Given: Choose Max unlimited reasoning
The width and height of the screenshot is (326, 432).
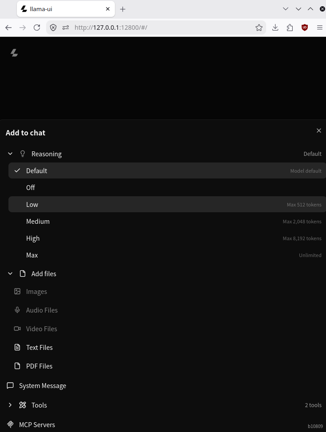Looking at the screenshot, I should (x=167, y=255).
